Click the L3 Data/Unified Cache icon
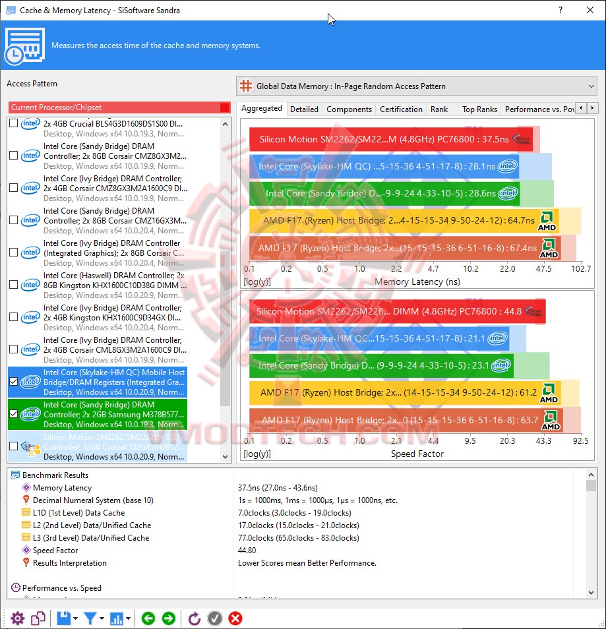606x629 pixels. tap(26, 537)
